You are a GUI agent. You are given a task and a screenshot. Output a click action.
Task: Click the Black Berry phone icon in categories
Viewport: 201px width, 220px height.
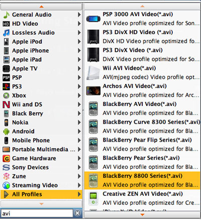[x=6, y=114]
